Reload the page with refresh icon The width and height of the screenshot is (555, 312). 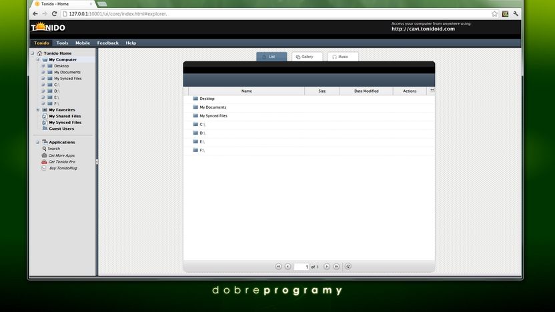54,14
